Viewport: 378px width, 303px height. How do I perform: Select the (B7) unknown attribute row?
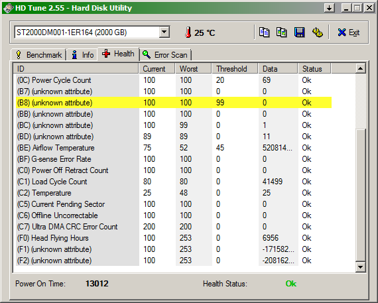(x=174, y=91)
